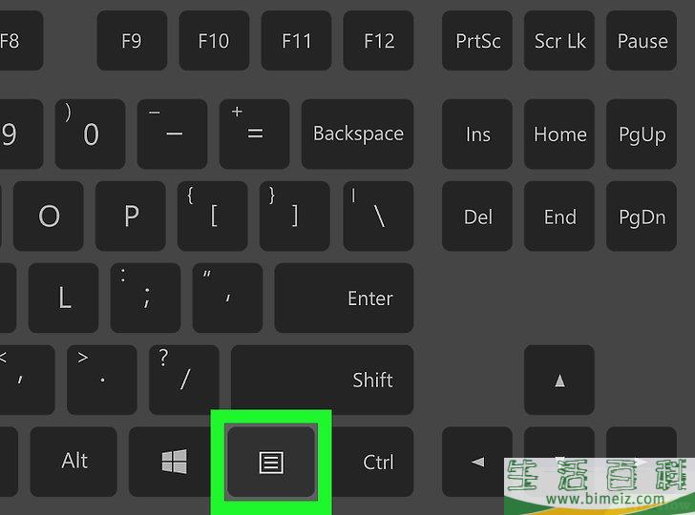Click the highlighted context menu key
Screen dimensions: 695x515
pyautogui.click(x=271, y=463)
